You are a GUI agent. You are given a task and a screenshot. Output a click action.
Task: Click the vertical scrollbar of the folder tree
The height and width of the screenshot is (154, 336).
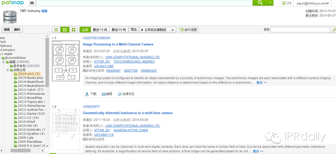(47, 62)
